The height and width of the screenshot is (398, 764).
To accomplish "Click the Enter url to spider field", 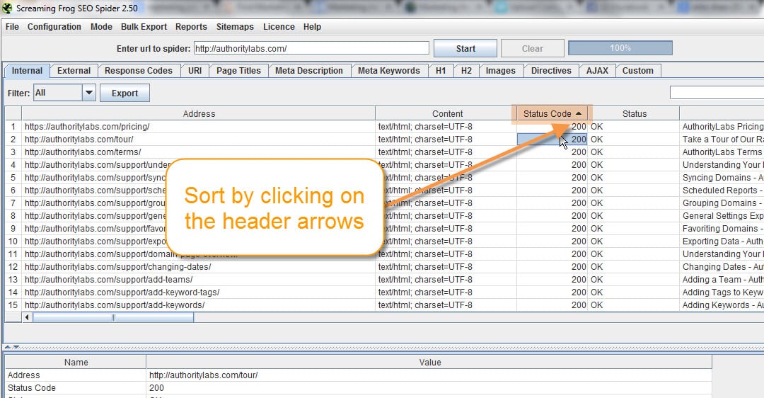I will click(311, 48).
